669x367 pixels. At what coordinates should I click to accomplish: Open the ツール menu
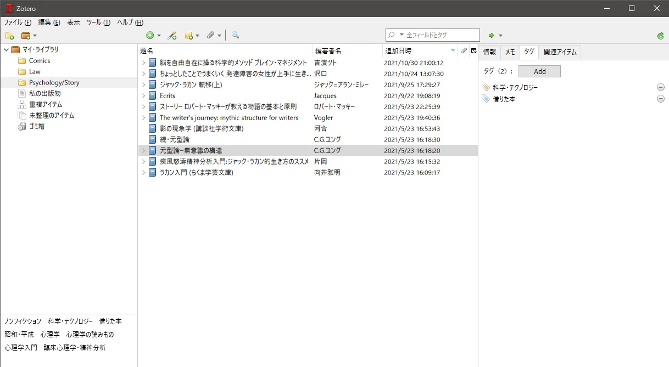[x=98, y=22]
